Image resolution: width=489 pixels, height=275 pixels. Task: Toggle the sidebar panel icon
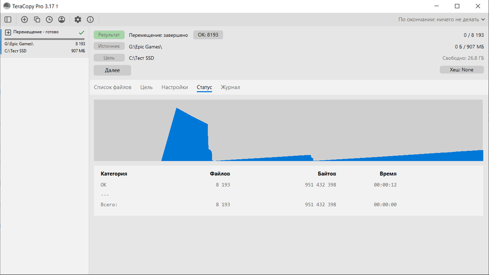coord(8,19)
